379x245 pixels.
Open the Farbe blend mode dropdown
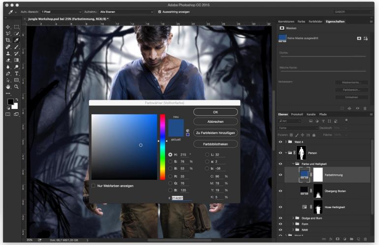click(x=298, y=128)
